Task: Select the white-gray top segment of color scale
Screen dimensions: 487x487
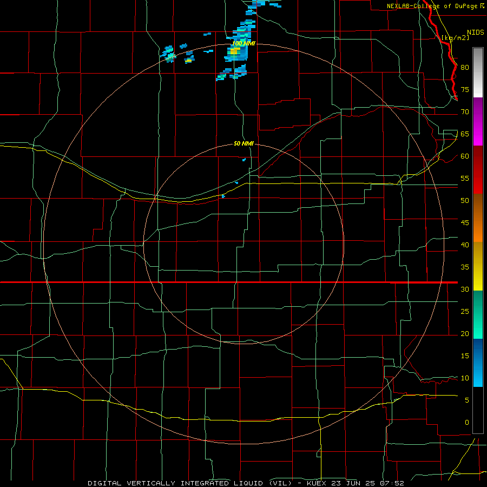Action: [x=478, y=73]
